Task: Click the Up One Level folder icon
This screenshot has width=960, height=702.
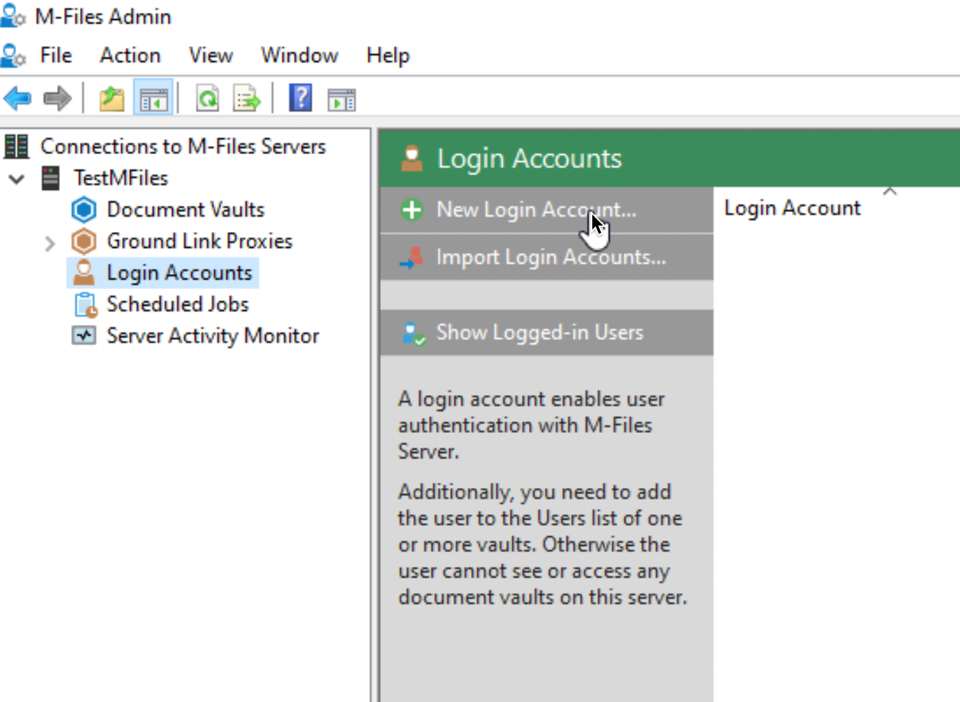Action: pyautogui.click(x=112, y=99)
